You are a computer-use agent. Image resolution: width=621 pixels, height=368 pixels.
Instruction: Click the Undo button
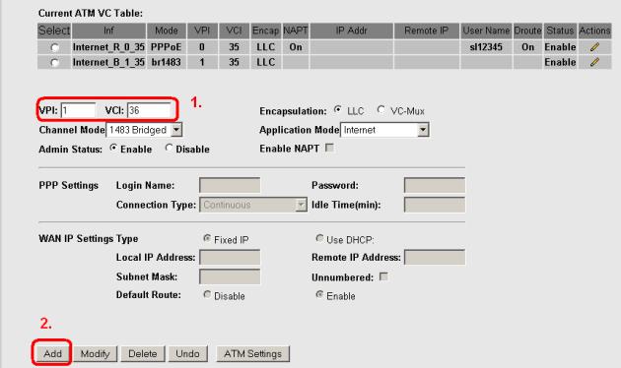(187, 353)
